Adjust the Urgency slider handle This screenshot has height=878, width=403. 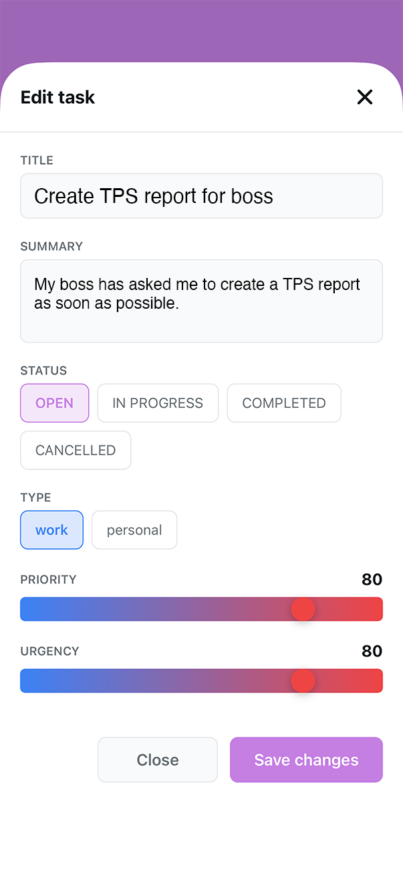point(303,680)
